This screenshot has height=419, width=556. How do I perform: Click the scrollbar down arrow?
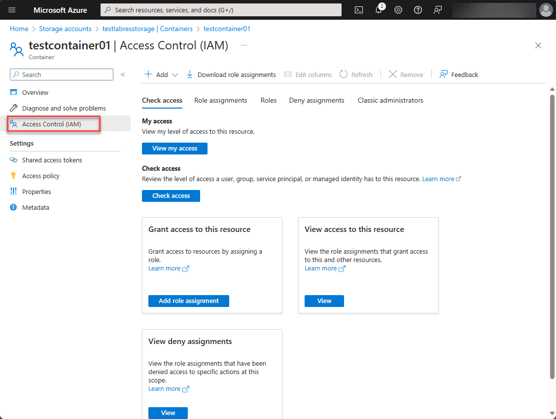tap(552, 413)
